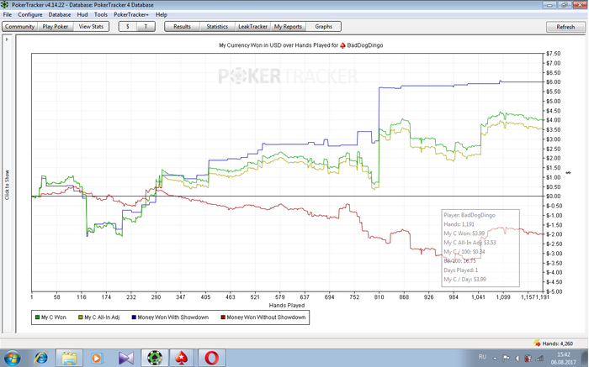Open PokerStars red spade taskbar icon
Screen dimensions: 589x367
click(x=183, y=359)
